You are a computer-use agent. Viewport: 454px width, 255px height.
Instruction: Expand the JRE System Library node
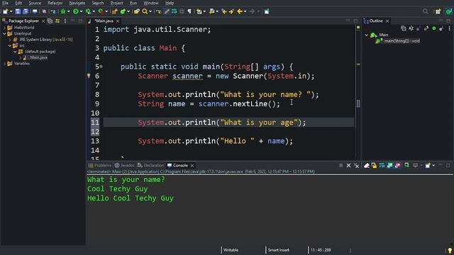(x=10, y=40)
